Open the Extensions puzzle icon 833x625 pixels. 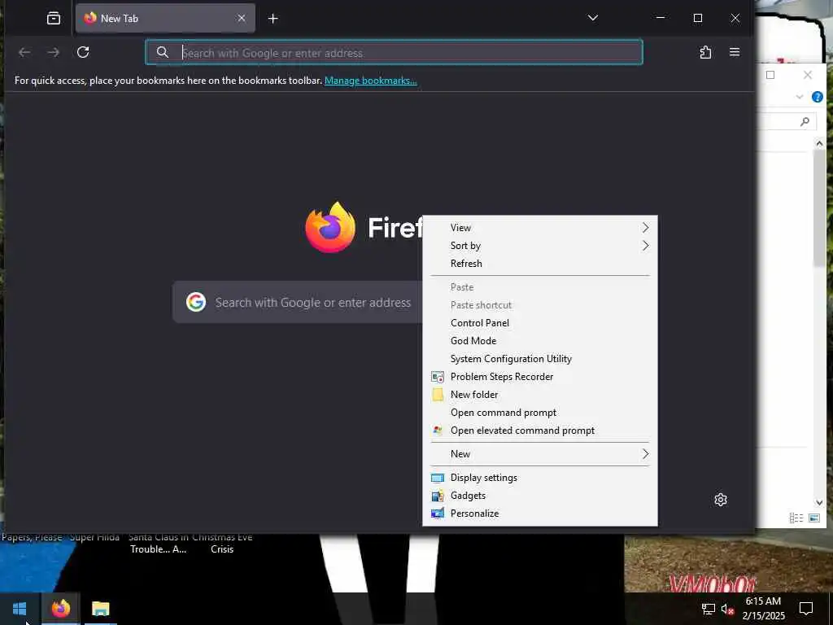pyautogui.click(x=705, y=52)
